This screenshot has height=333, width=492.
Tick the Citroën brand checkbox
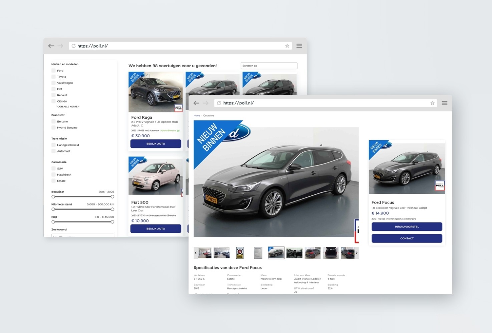[53, 101]
